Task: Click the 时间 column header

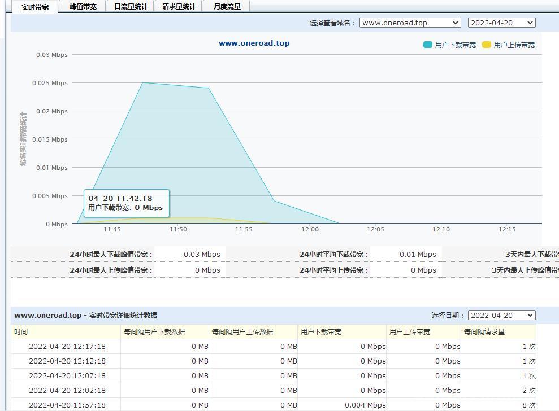Action: pyautogui.click(x=21, y=332)
